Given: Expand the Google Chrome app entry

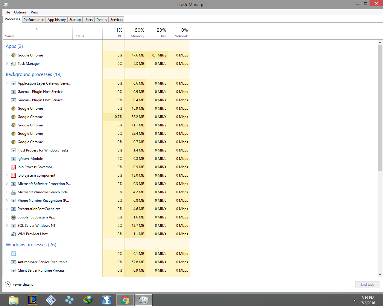Looking at the screenshot, I should (7, 55).
